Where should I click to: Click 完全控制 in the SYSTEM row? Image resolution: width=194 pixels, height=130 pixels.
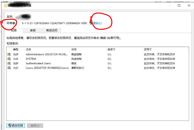76,59
